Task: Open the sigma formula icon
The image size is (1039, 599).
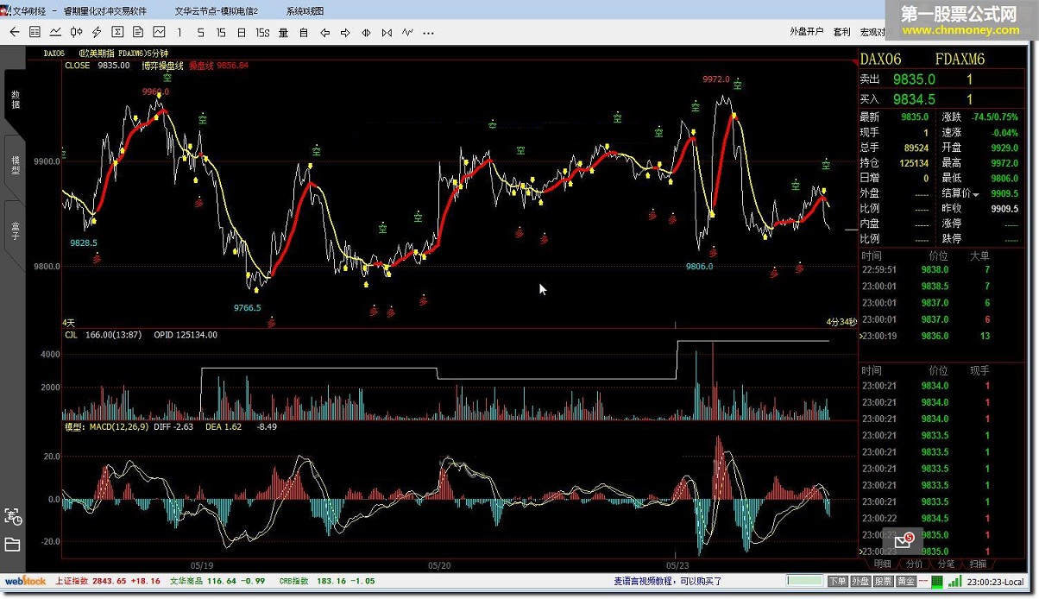Action: tap(117, 32)
